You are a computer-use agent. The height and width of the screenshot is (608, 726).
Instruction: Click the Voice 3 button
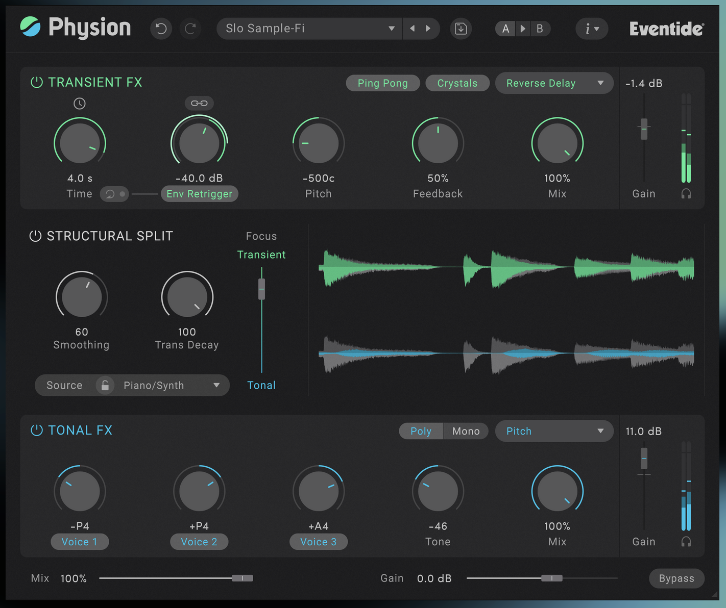tap(319, 542)
